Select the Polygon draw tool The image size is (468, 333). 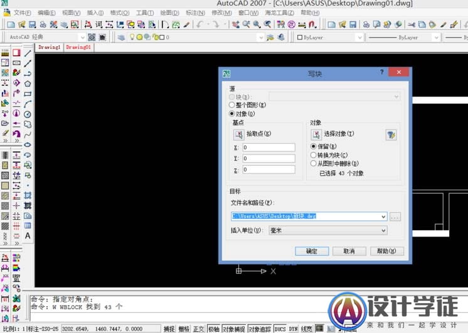pos(28,84)
